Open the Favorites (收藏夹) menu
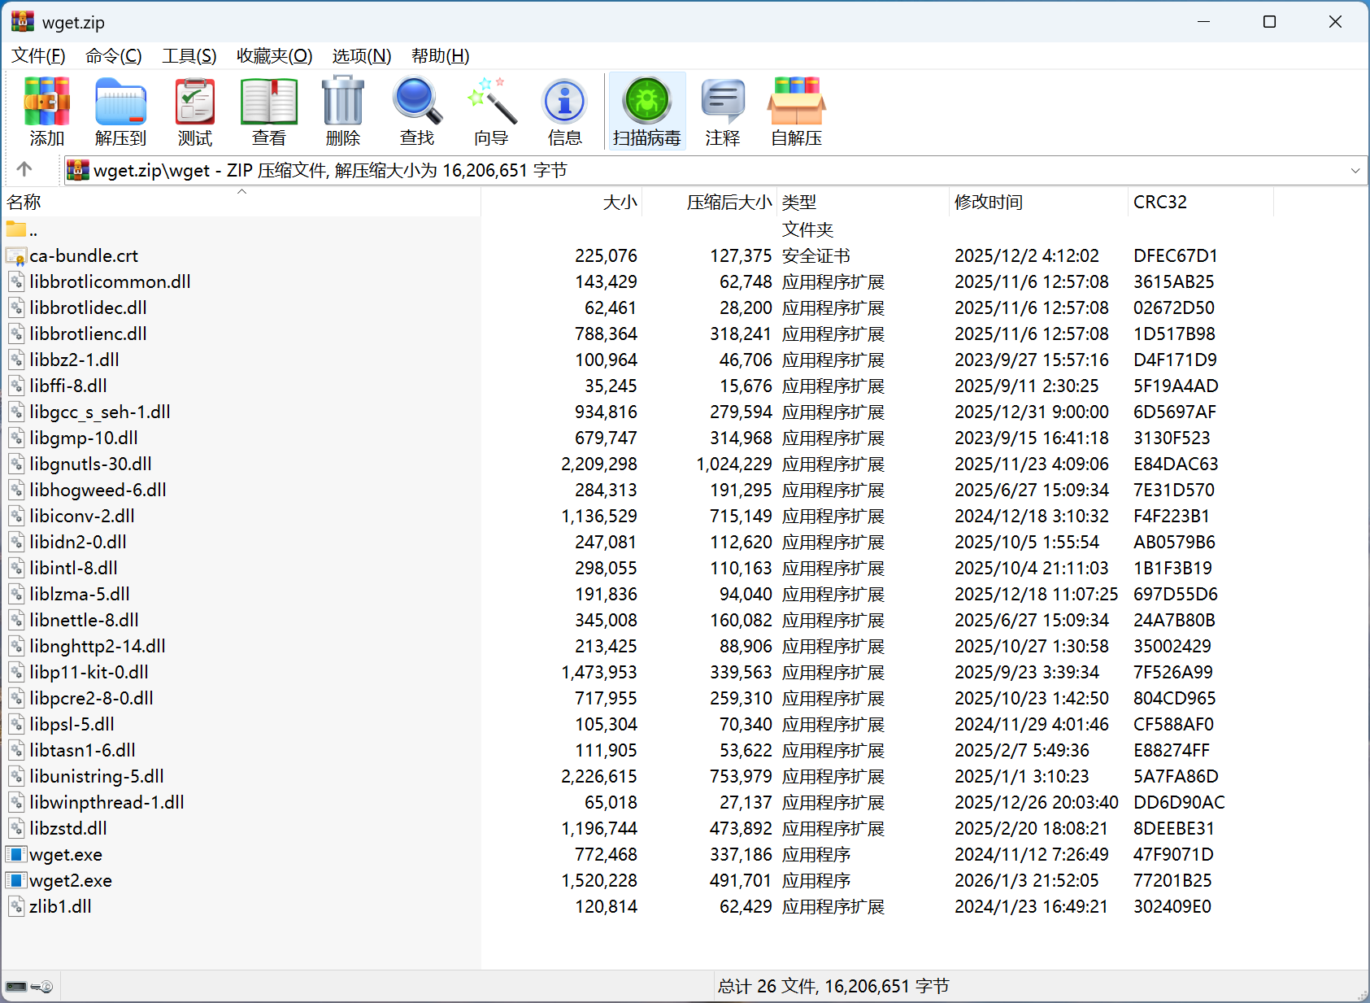The height and width of the screenshot is (1003, 1370). (x=275, y=55)
